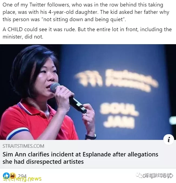Click the "minister, did not." text line
The image size is (176, 183).
point(23,37)
